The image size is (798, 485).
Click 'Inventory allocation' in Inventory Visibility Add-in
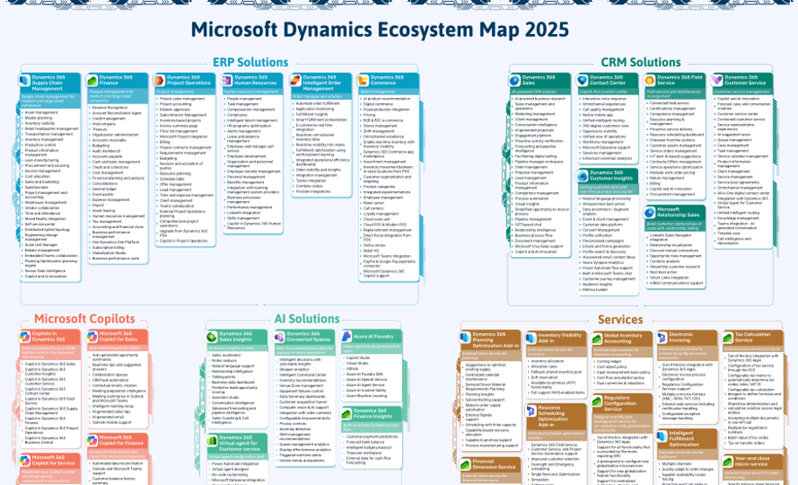click(547, 361)
